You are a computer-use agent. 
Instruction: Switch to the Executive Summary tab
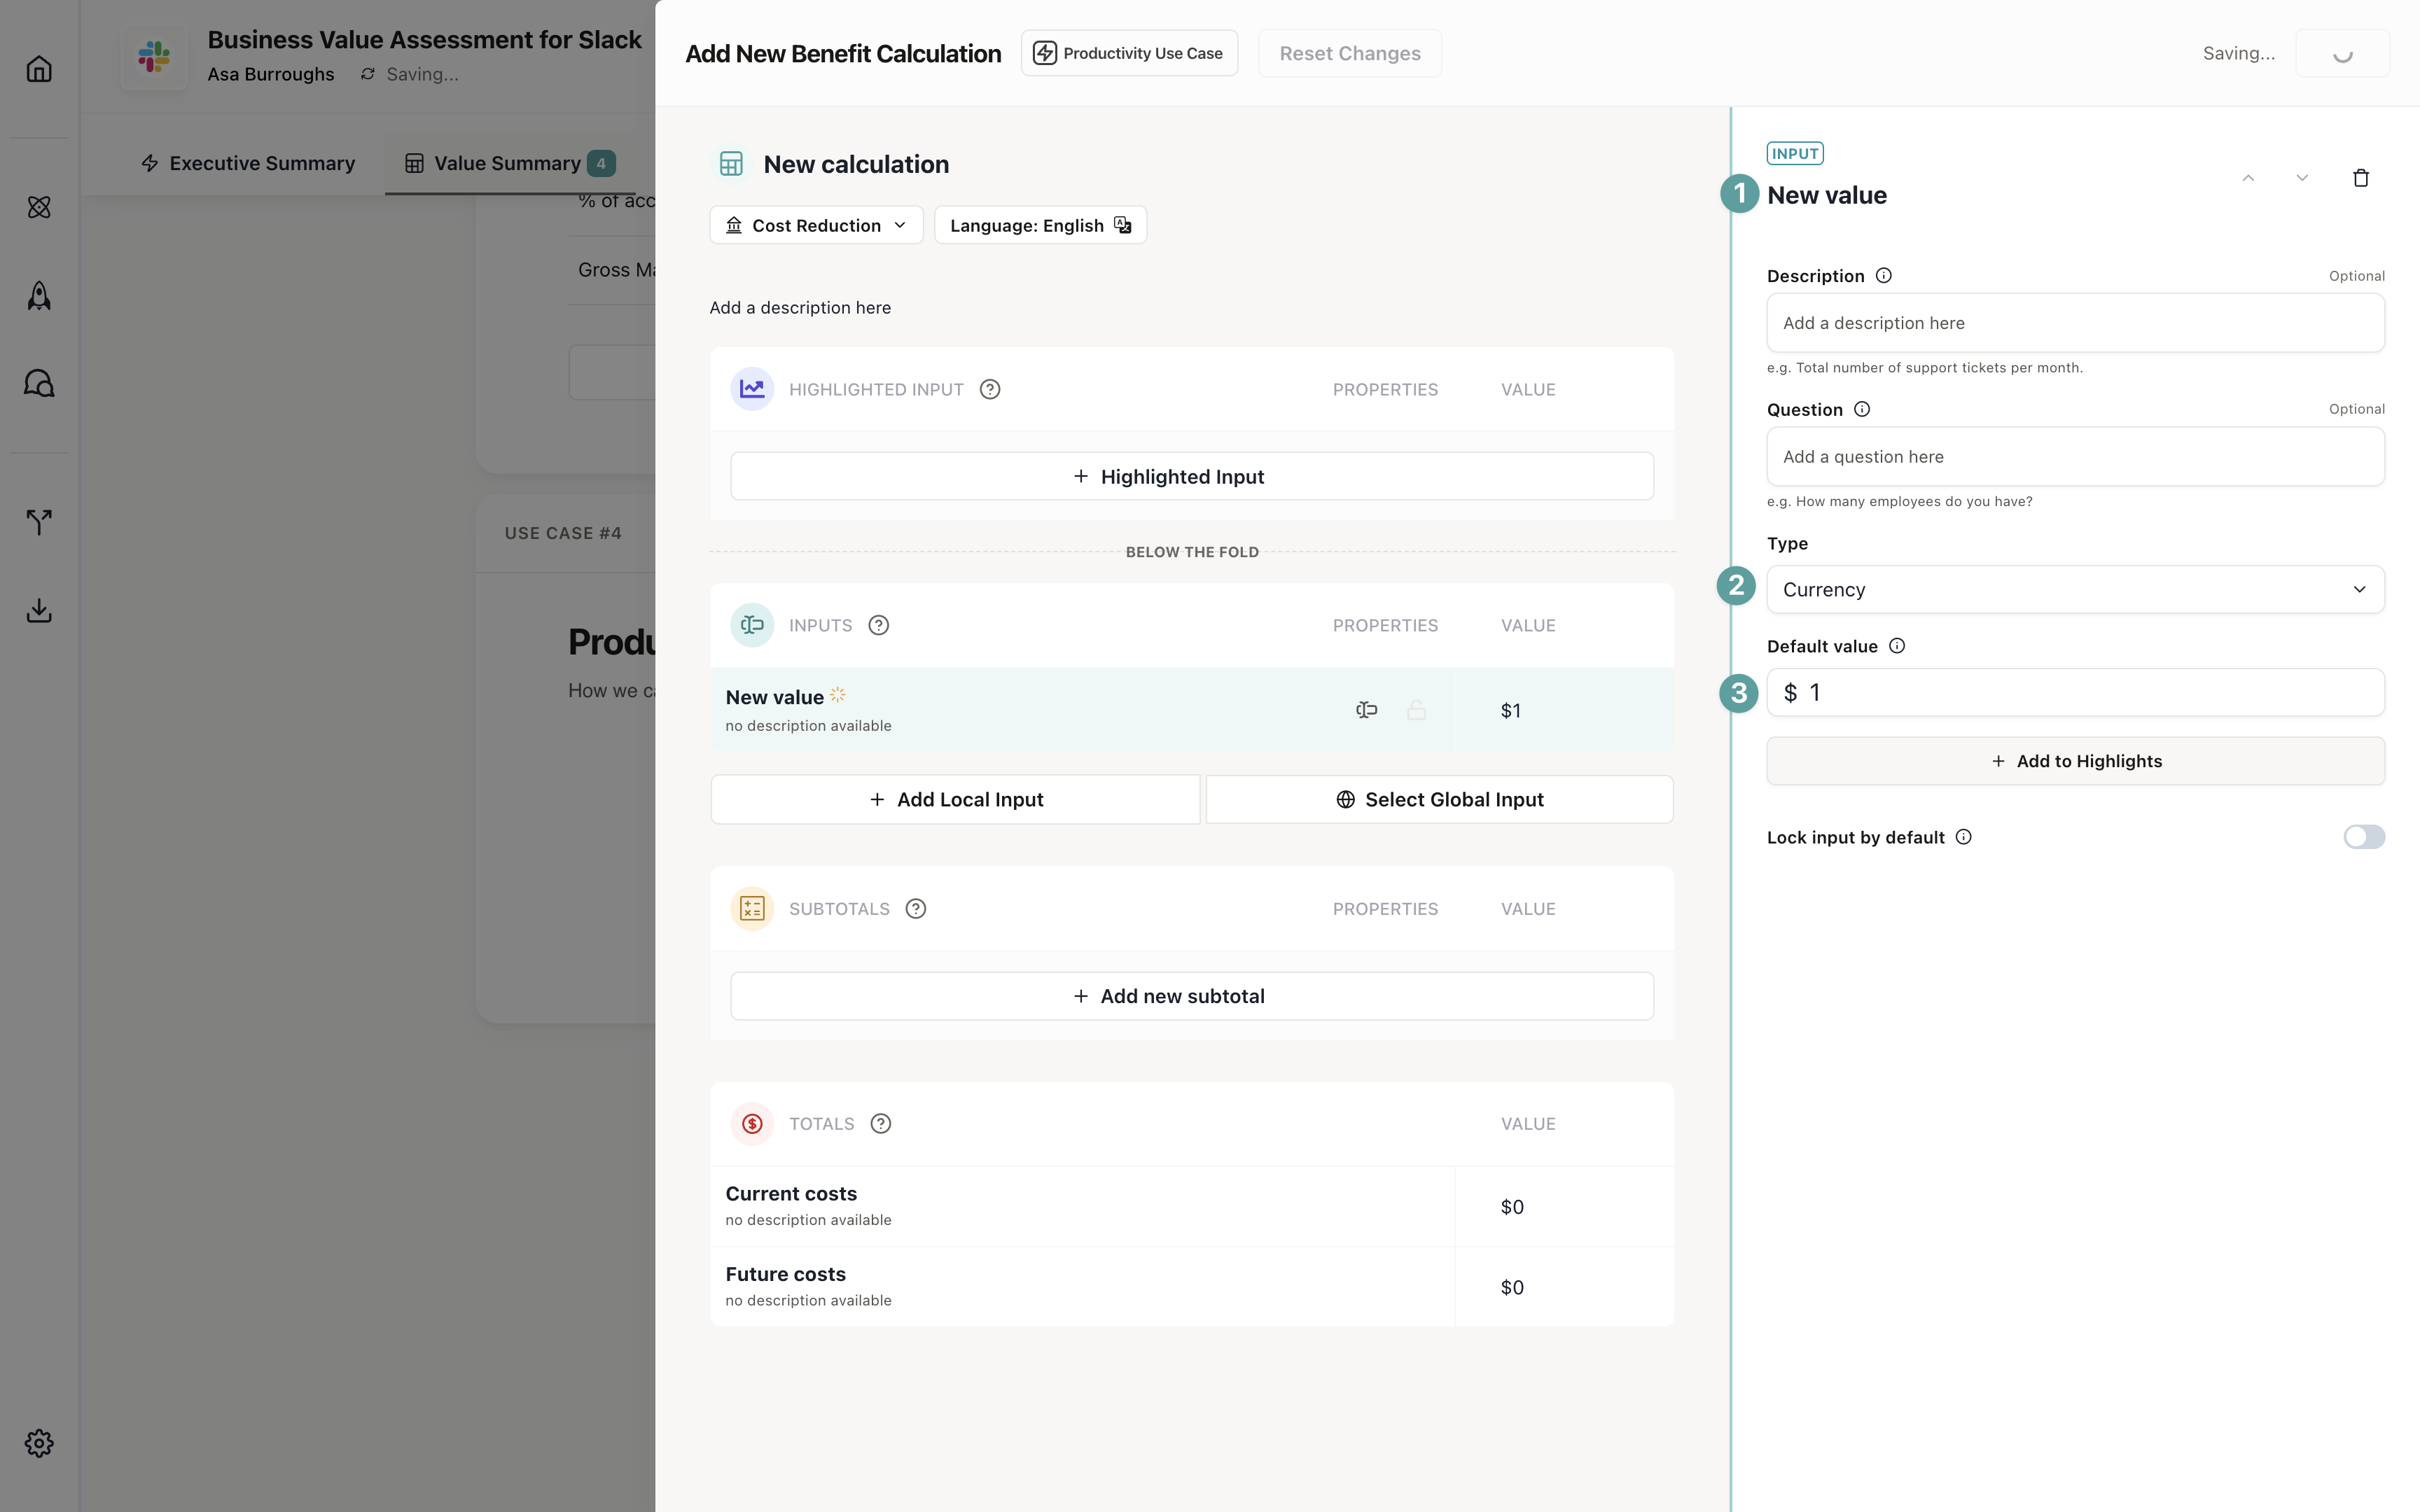[x=248, y=163]
